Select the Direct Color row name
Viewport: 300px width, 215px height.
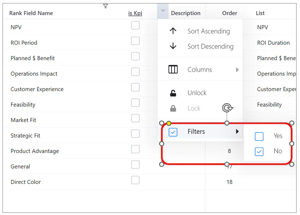pos(26,182)
